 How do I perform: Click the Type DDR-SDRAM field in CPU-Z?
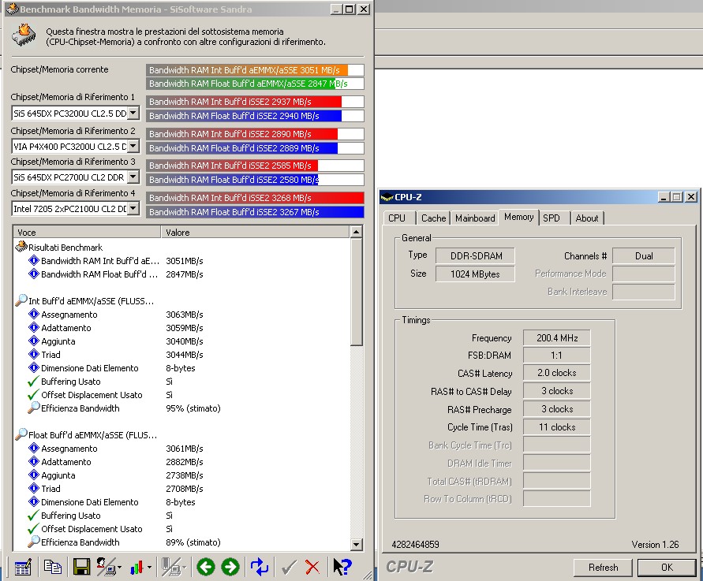click(x=475, y=255)
